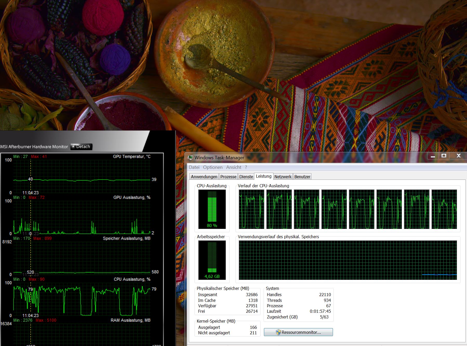The image size is (467, 346).
Task: Open the help (?) menu
Action: point(246,167)
